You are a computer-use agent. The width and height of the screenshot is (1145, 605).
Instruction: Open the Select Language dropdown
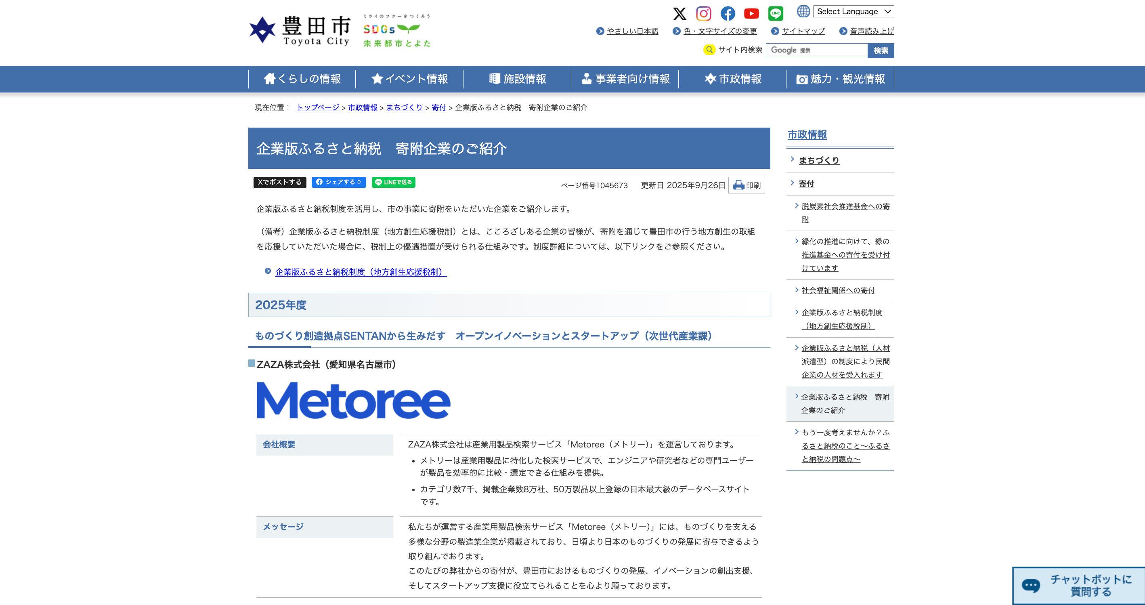click(853, 12)
